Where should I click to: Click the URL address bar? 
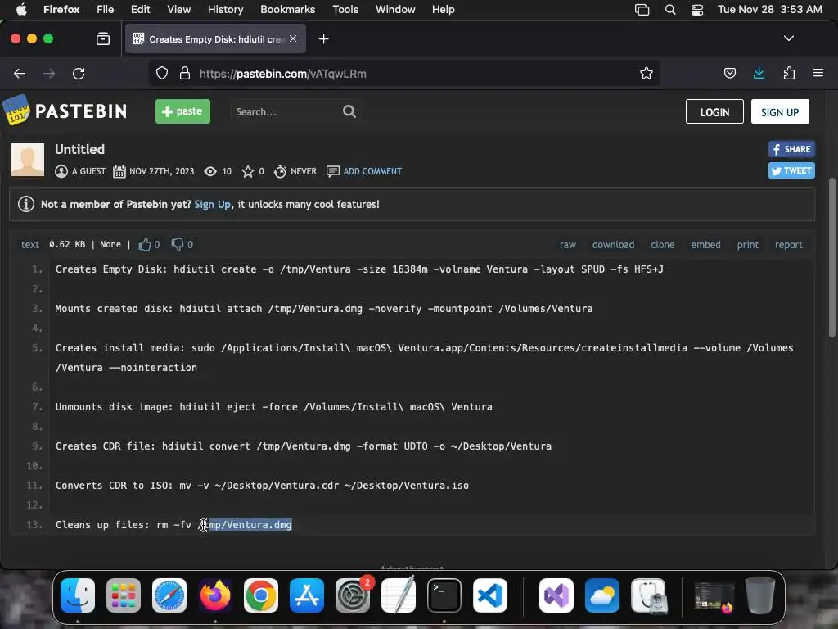[x=403, y=73]
